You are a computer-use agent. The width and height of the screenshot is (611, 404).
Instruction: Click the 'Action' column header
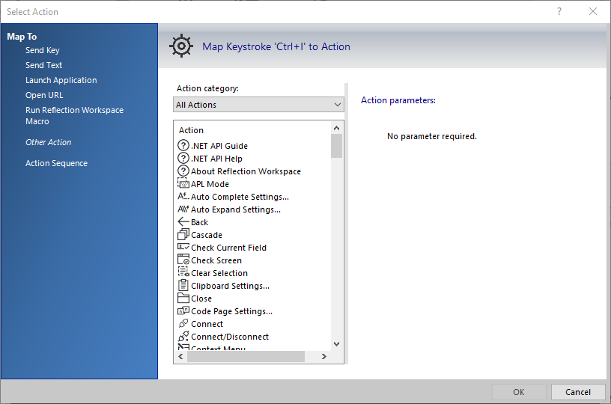[x=192, y=130]
